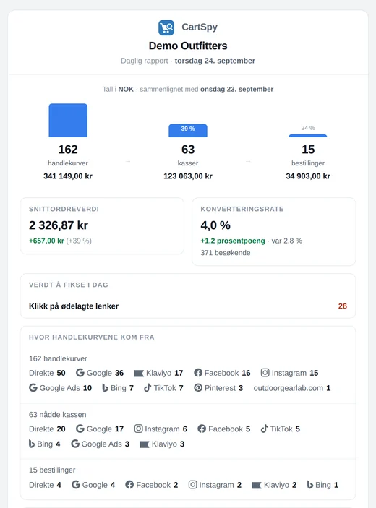Click the 162 handlekurver sources subheading
This screenshot has width=376, height=508.
click(58, 358)
